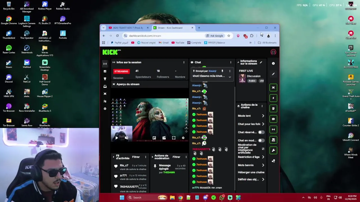Image resolution: width=360 pixels, height=202 pixels.
Task: Click the taskbar Search box
Action: [x=147, y=198]
